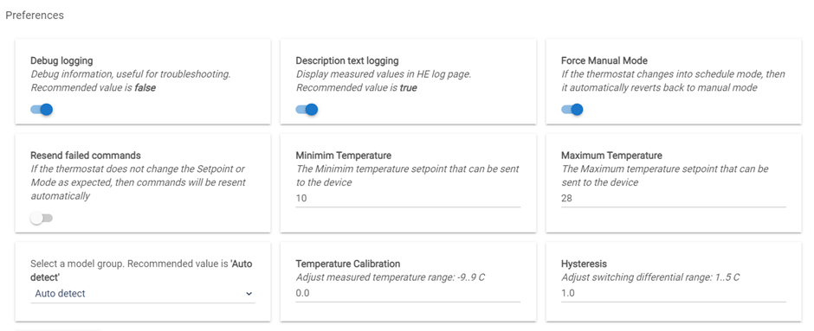Click the 'Minimim Temperature' title label

click(344, 156)
